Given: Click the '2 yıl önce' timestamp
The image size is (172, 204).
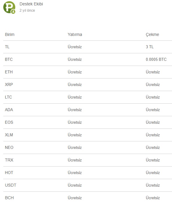Looking at the screenshot, I should (27, 10).
